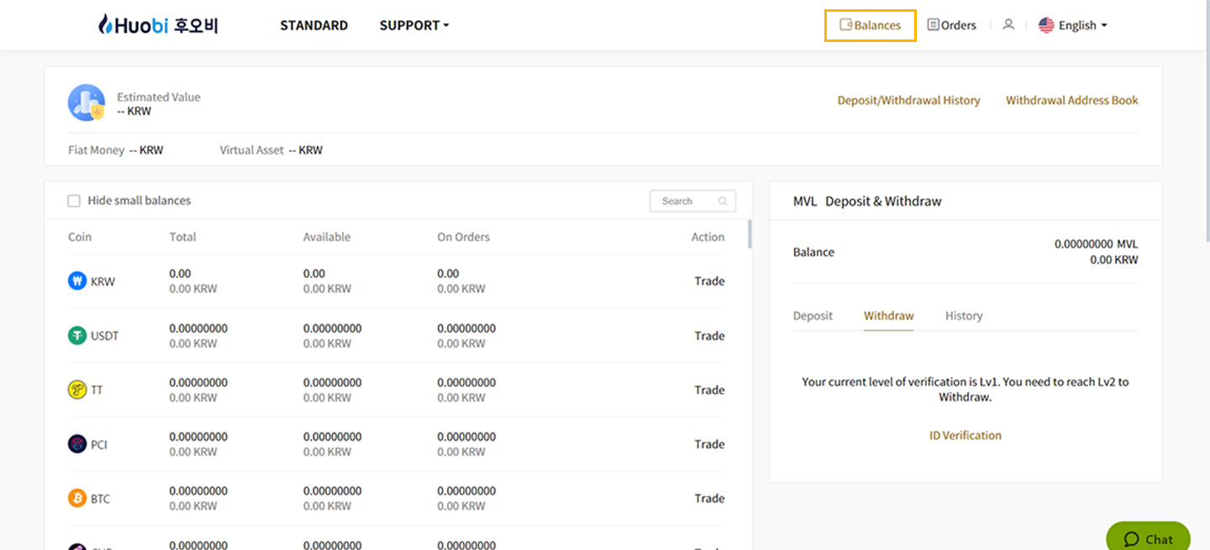This screenshot has height=550, width=1210.
Task: Open the green Chat widget
Action: click(1148, 538)
